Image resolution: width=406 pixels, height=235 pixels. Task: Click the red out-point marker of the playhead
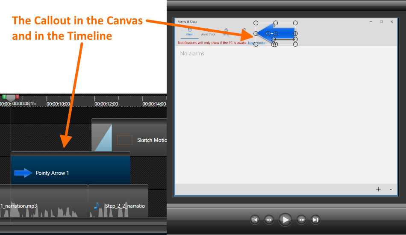click(17, 97)
